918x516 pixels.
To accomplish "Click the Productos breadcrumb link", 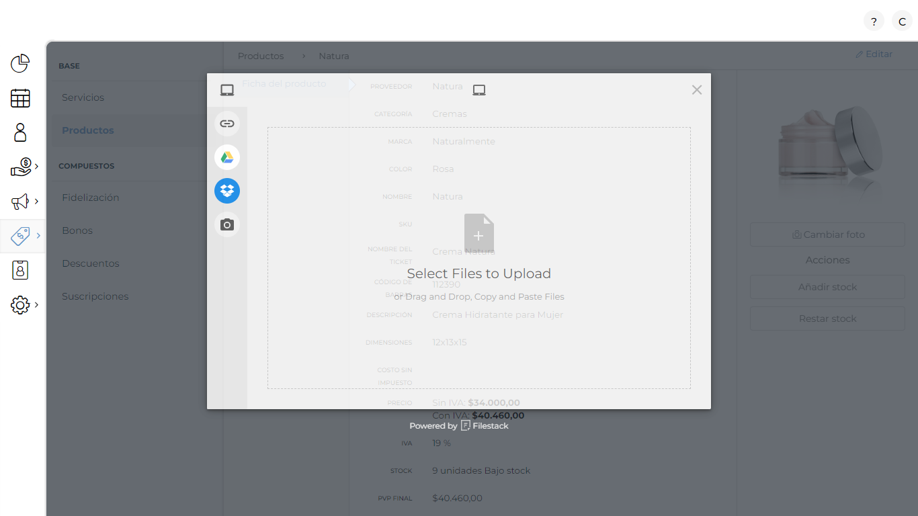I will [x=261, y=56].
